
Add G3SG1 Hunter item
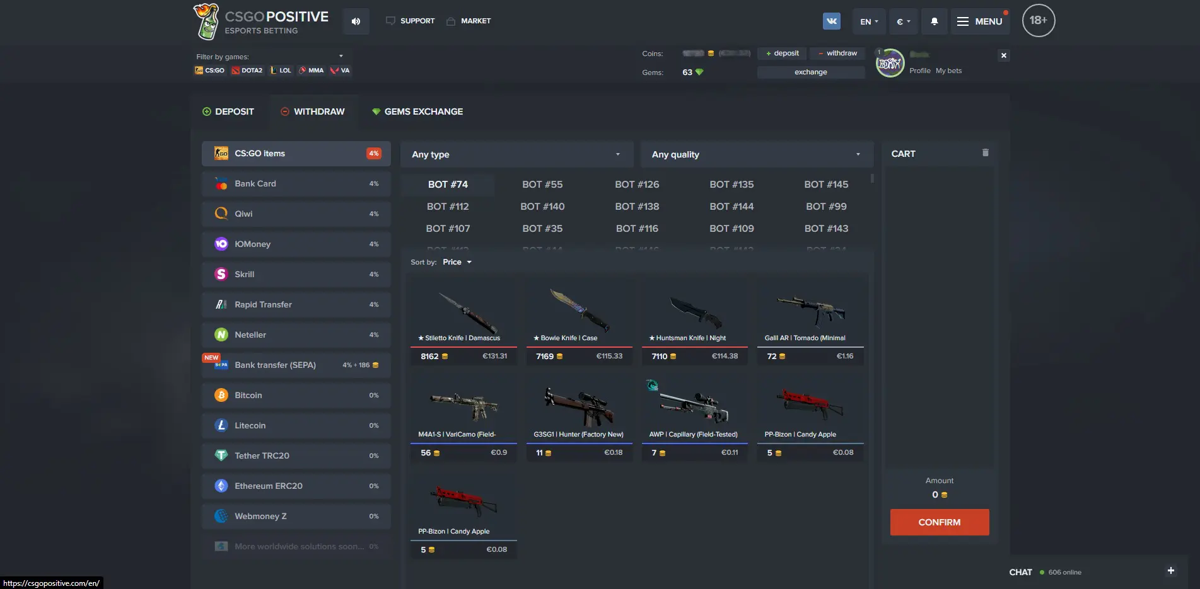pyautogui.click(x=579, y=418)
